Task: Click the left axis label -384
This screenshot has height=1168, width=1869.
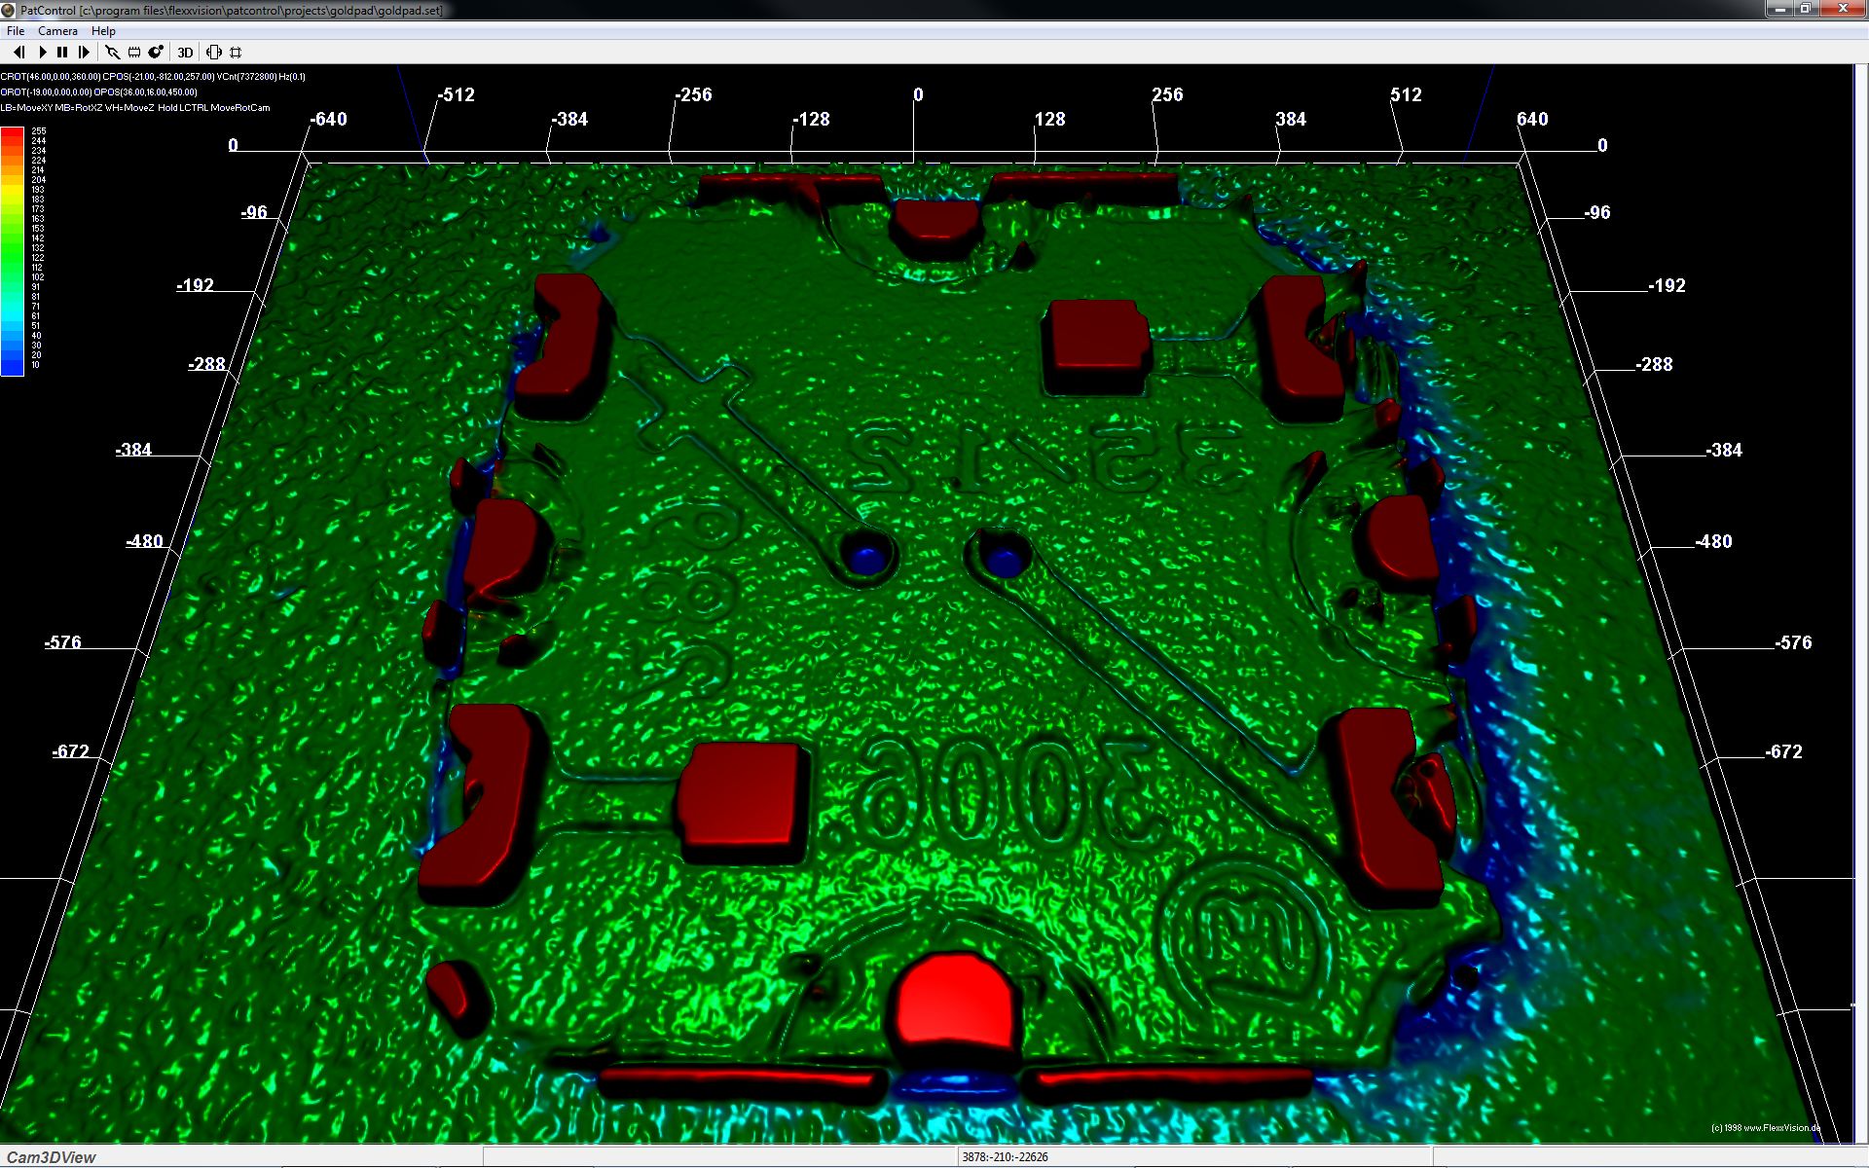Action: tap(133, 450)
